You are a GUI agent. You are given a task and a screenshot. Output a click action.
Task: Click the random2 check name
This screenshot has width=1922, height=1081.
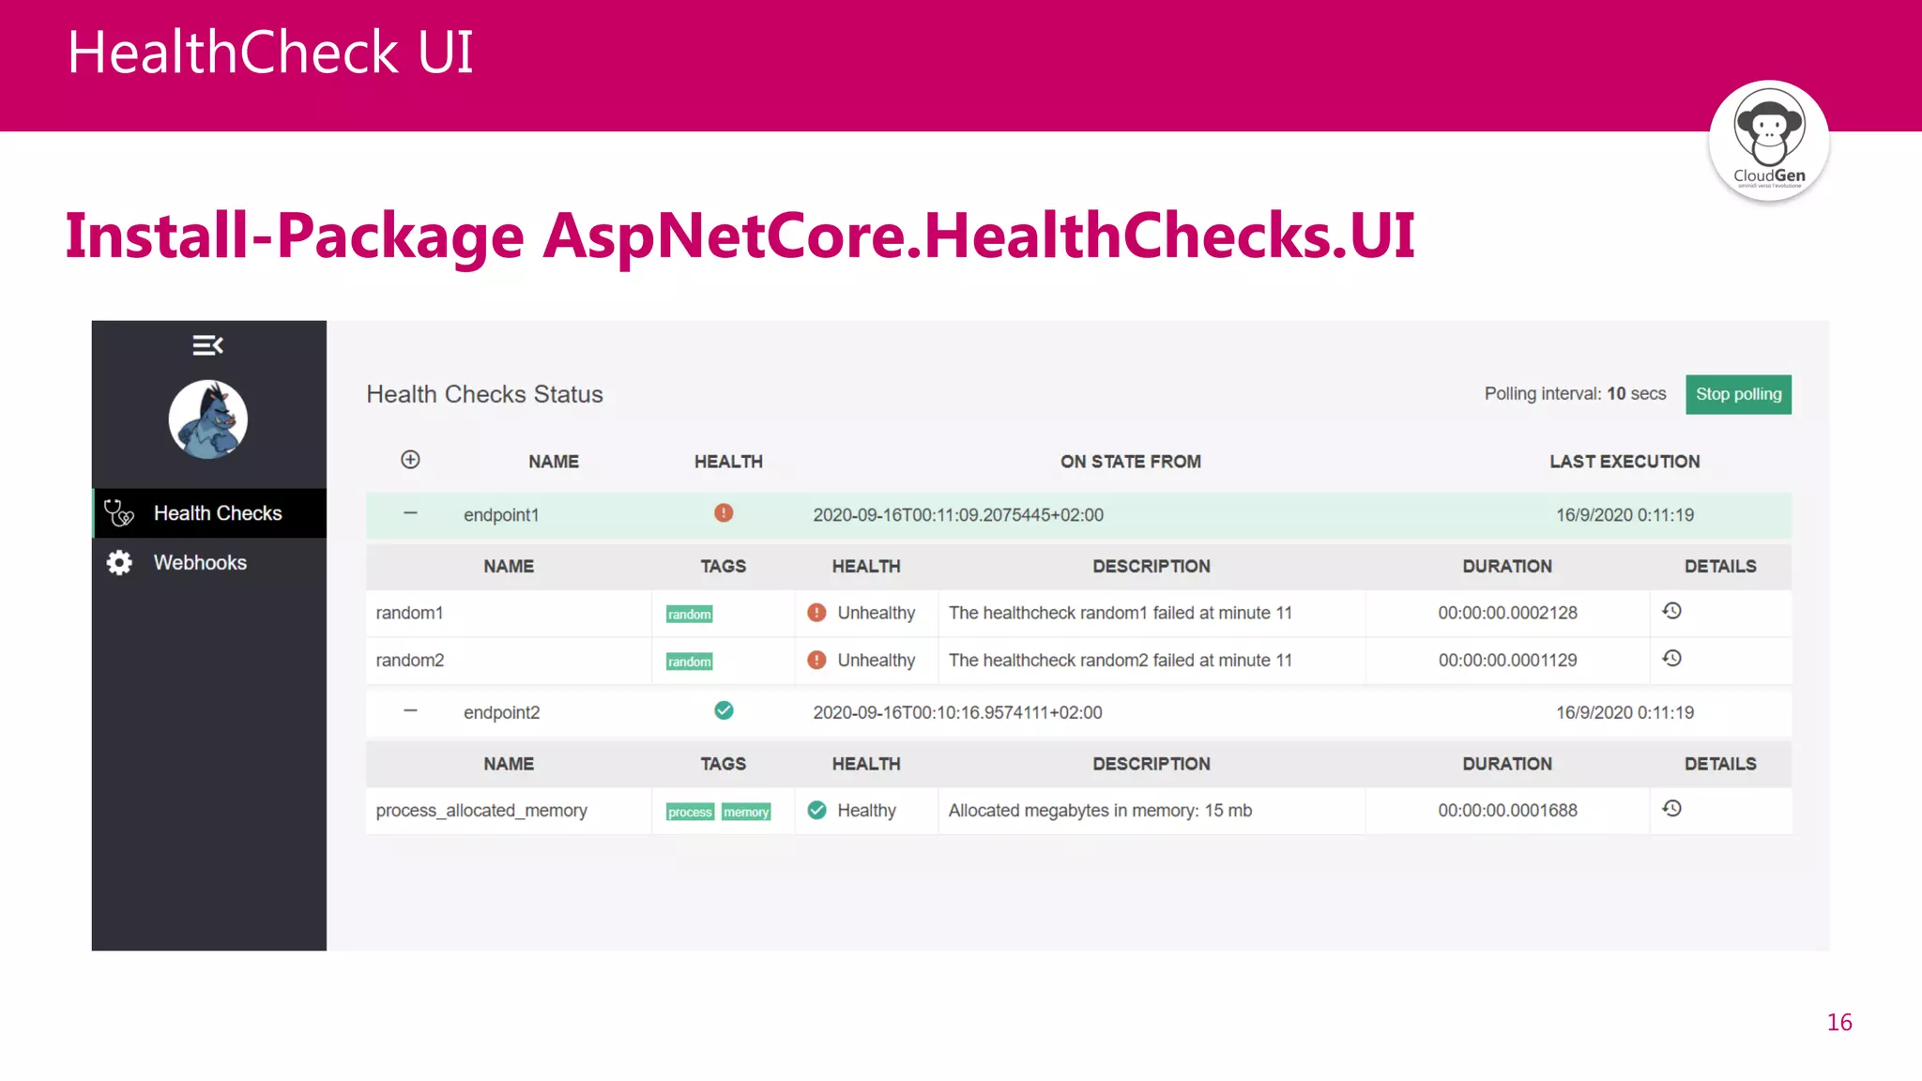pos(410,661)
